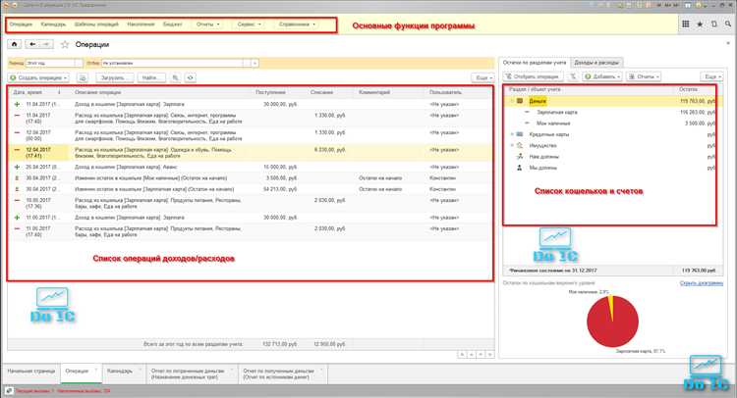
Task: Click minus icon of highlighted 12.04.2017 (17:41) row
Action: [x=17, y=150]
